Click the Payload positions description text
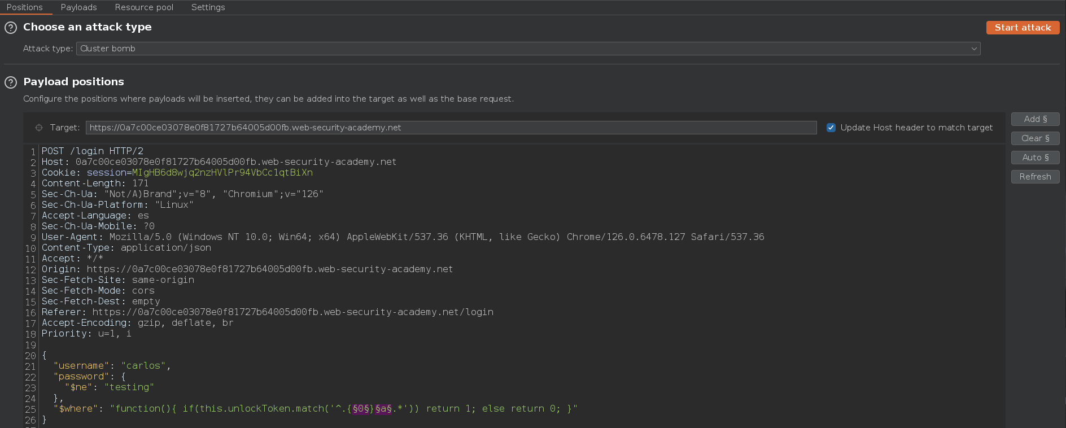1066x428 pixels. (269, 99)
